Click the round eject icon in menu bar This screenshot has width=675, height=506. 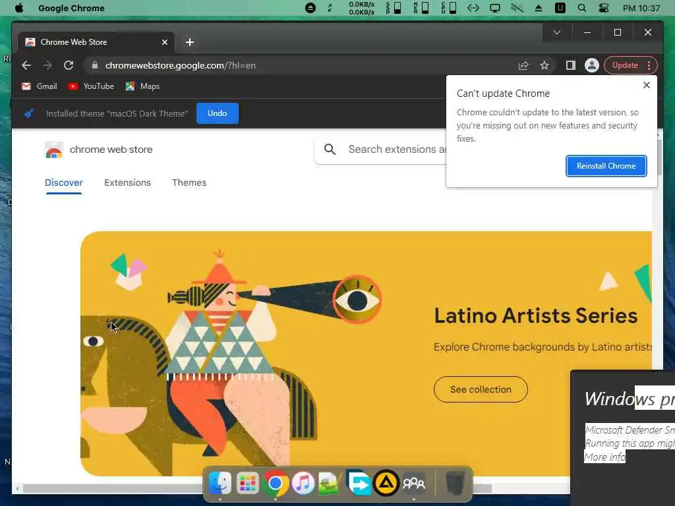(310, 8)
